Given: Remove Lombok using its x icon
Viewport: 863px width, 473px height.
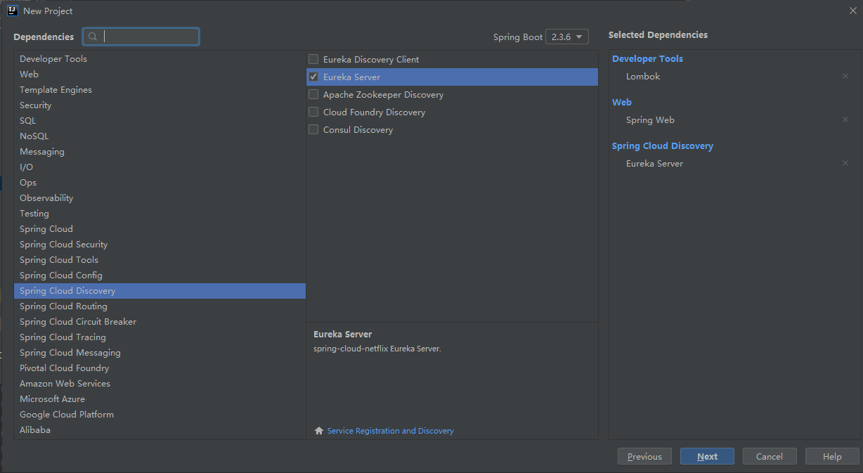Looking at the screenshot, I should (845, 77).
